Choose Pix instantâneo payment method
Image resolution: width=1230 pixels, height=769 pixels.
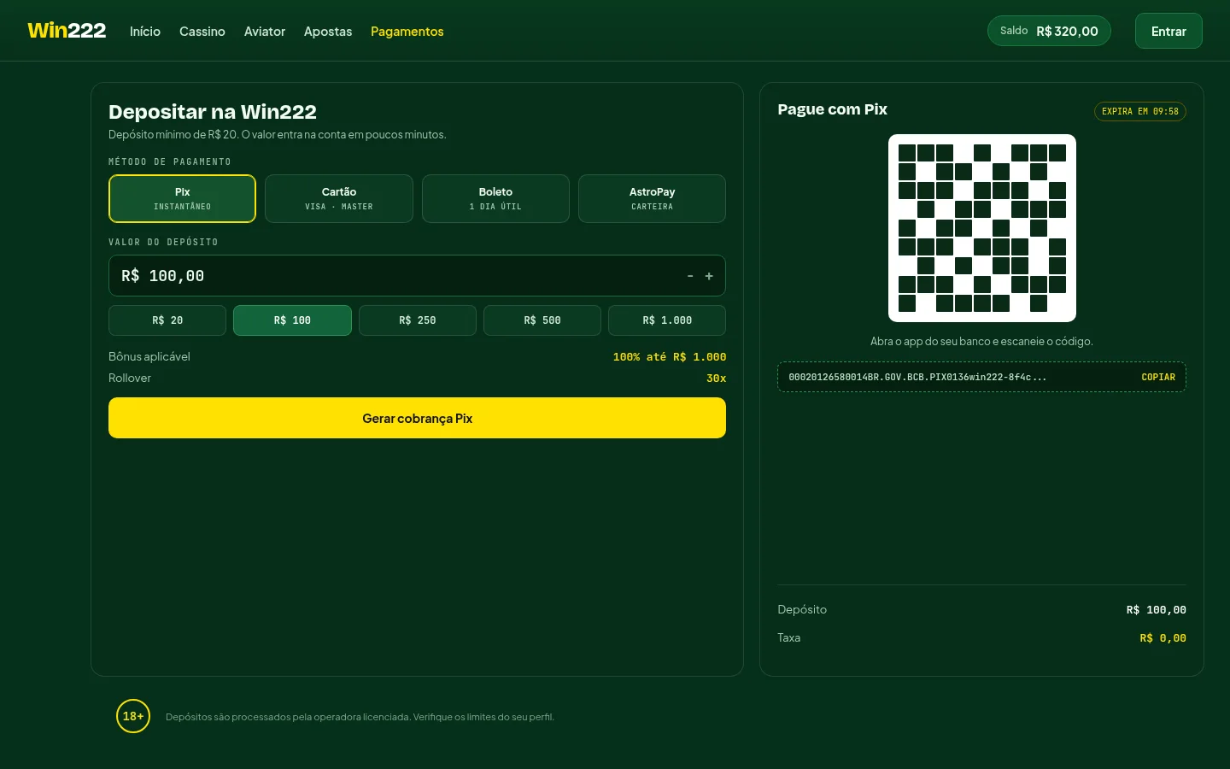182,198
